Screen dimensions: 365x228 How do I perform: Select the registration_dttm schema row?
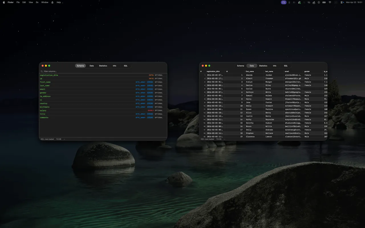click(x=103, y=75)
